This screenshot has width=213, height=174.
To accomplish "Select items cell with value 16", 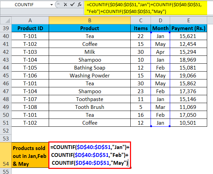I will [x=141, y=115].
